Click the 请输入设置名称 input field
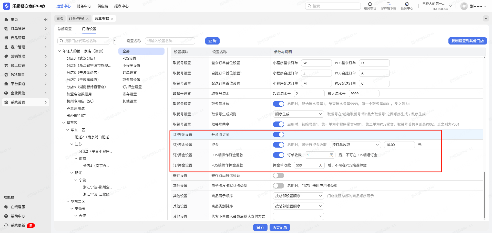492x233 pixels. click(170, 41)
